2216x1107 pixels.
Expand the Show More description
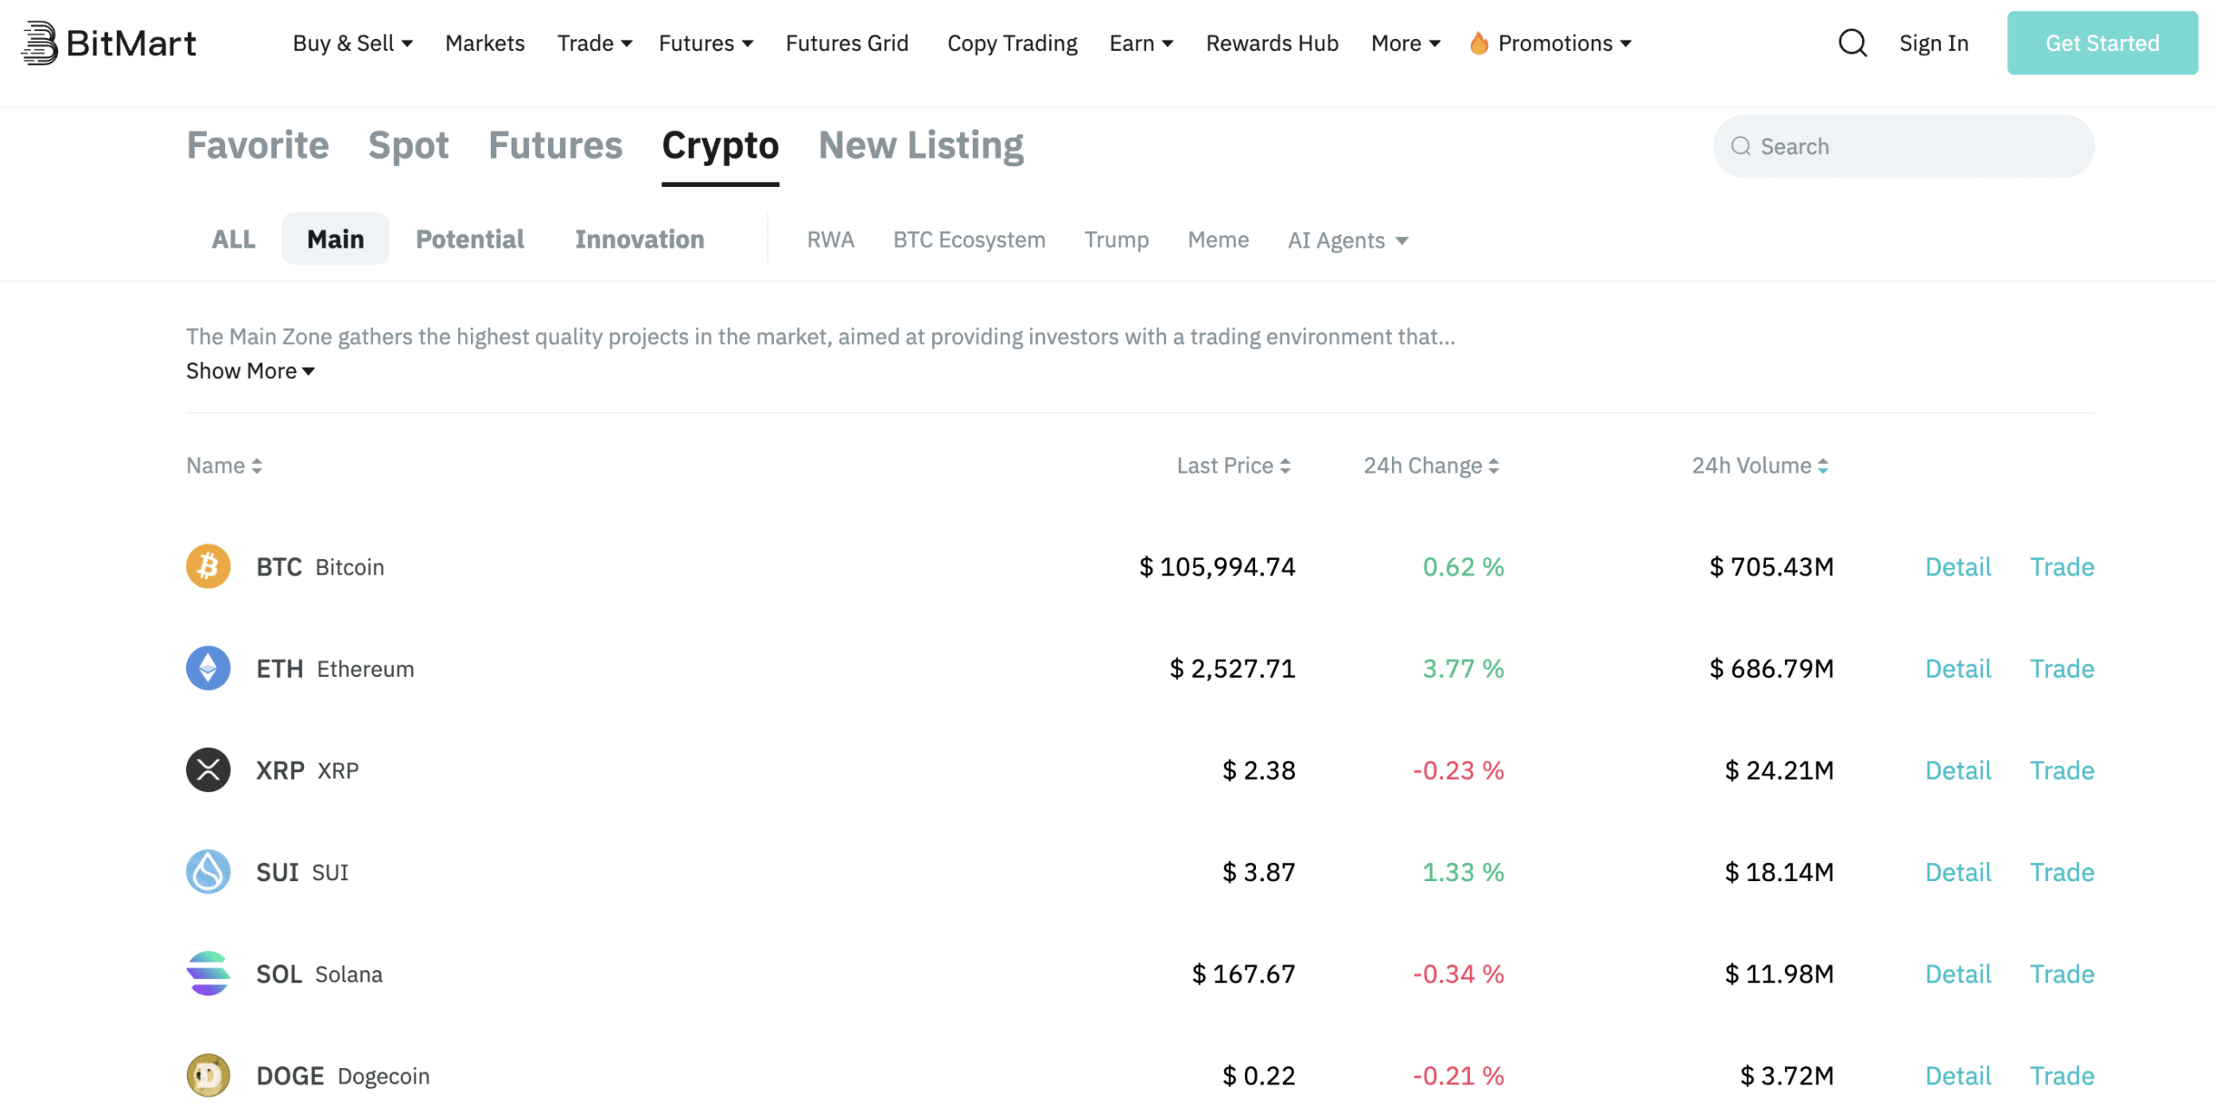pos(250,370)
